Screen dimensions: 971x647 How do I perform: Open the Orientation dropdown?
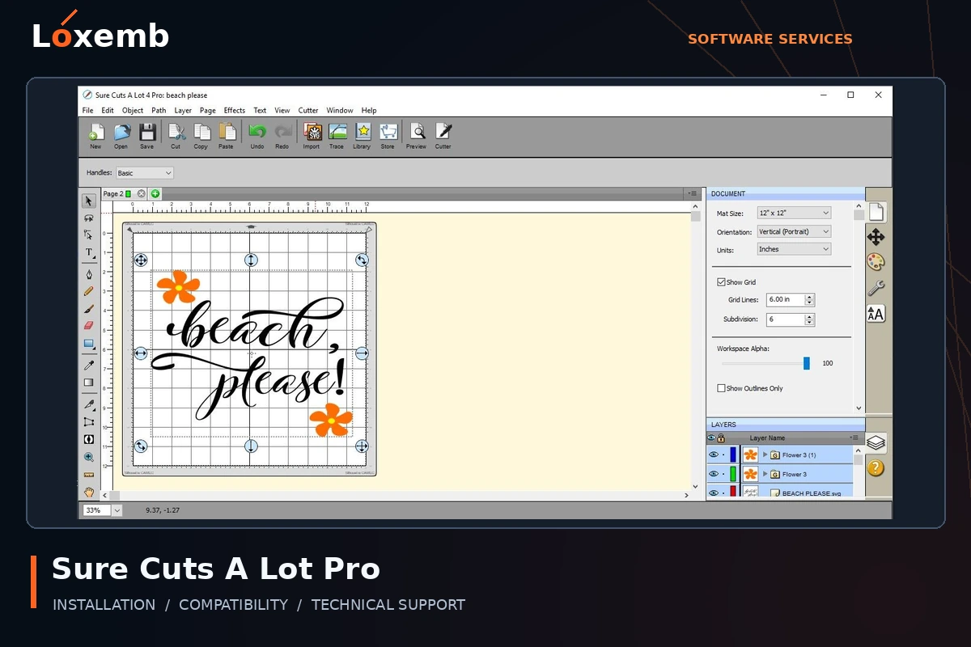pos(795,231)
